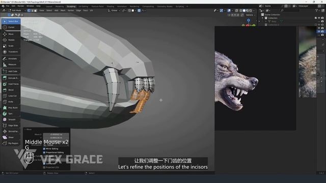Pick the Knife tool
The image size is (326, 183).
(11, 102)
